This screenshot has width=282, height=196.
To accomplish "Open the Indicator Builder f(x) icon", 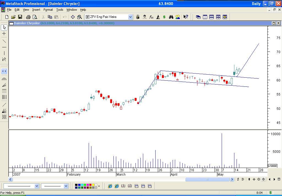I will pyautogui.click(x=151, y=17).
